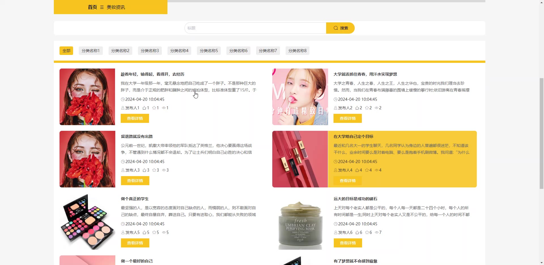Click 查看详情 for 留退路就没有出路
This screenshot has width=544, height=265.
point(135,181)
